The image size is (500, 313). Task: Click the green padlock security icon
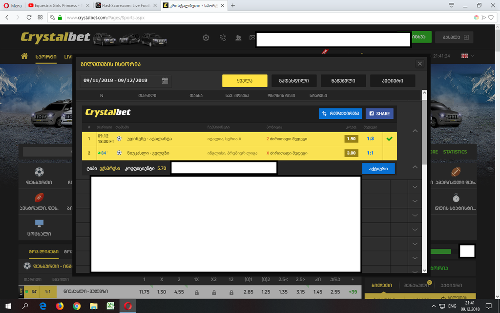60,18
